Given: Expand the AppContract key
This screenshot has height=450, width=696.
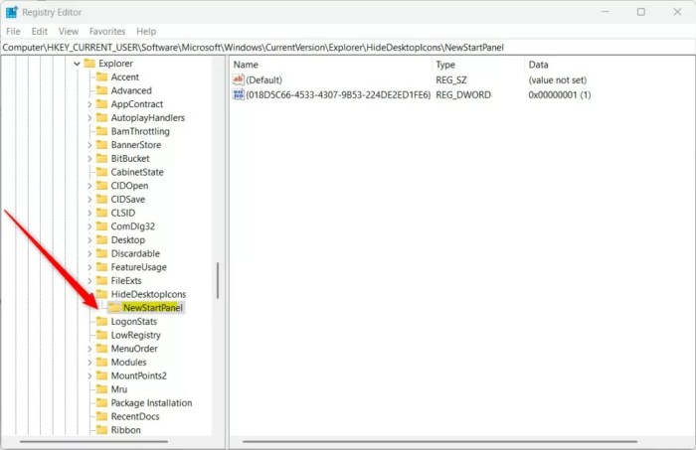Looking at the screenshot, I should 89,104.
